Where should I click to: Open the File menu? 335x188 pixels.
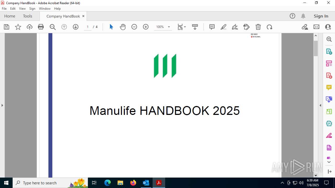coord(4,8)
